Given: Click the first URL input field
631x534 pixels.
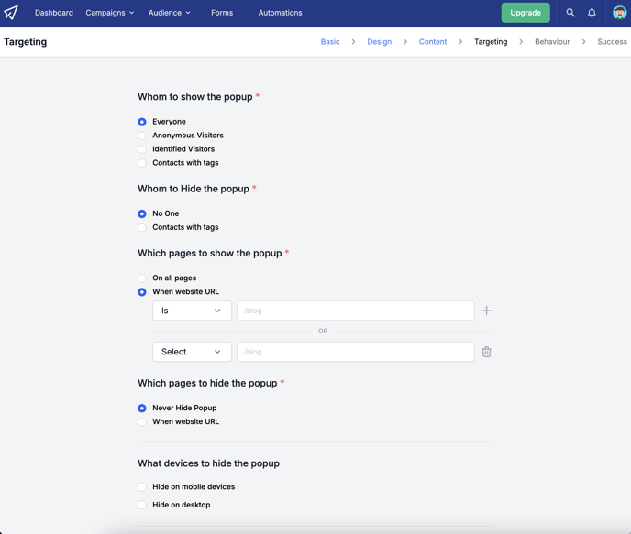Looking at the screenshot, I should click(356, 311).
